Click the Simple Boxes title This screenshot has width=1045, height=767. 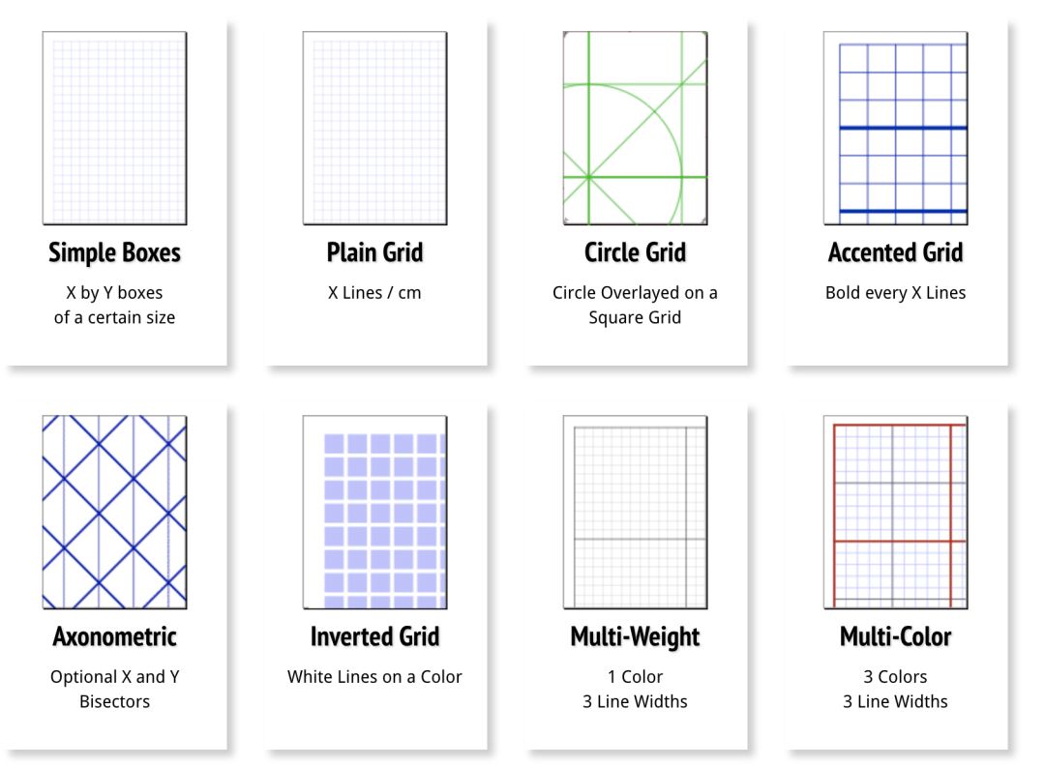(114, 252)
